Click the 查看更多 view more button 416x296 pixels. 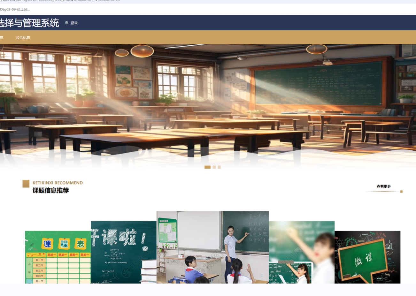(x=383, y=186)
